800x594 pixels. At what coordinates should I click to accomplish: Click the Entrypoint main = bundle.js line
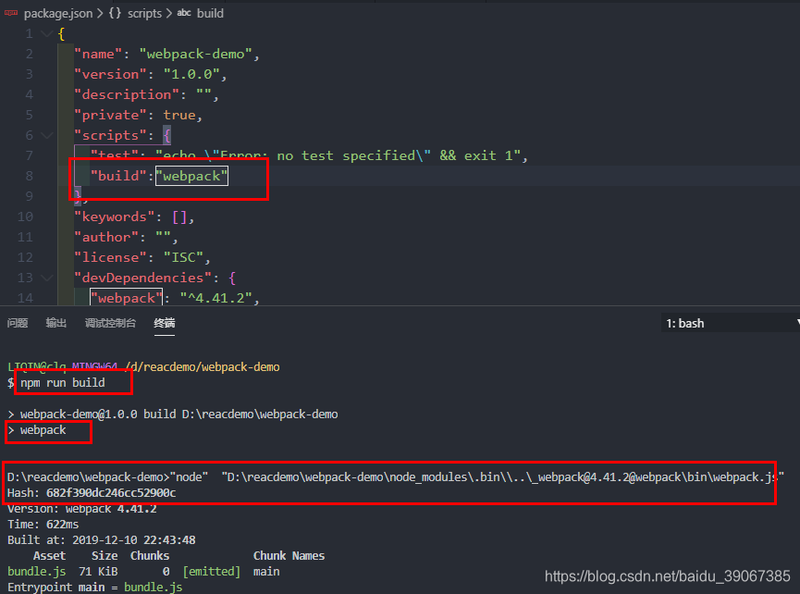pos(95,588)
